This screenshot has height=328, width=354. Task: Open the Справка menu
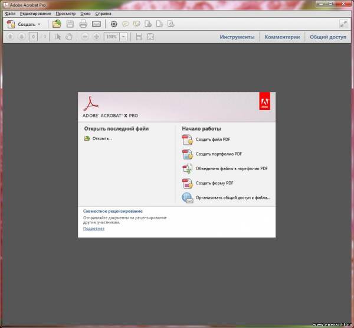click(103, 14)
